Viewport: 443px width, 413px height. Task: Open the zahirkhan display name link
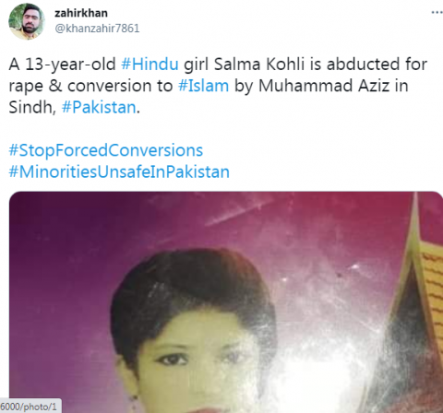[81, 13]
